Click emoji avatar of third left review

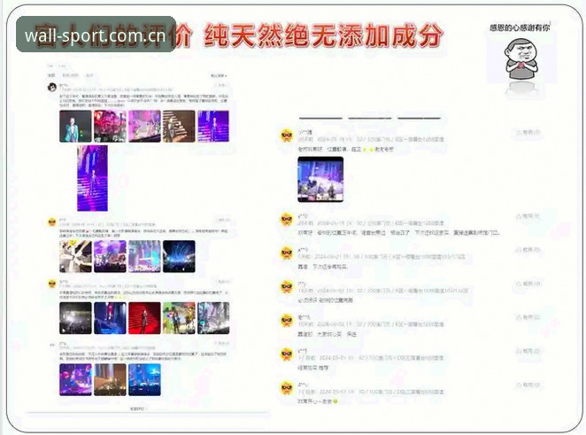click(x=52, y=284)
